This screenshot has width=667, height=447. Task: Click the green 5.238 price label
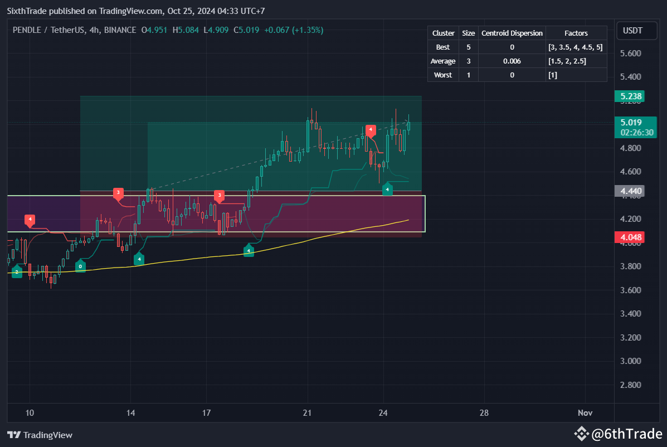click(x=630, y=96)
